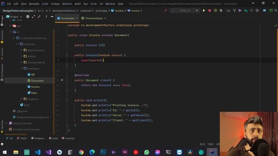
Task: Open the TODO tool window at the bottom
Action: [x=22, y=138]
